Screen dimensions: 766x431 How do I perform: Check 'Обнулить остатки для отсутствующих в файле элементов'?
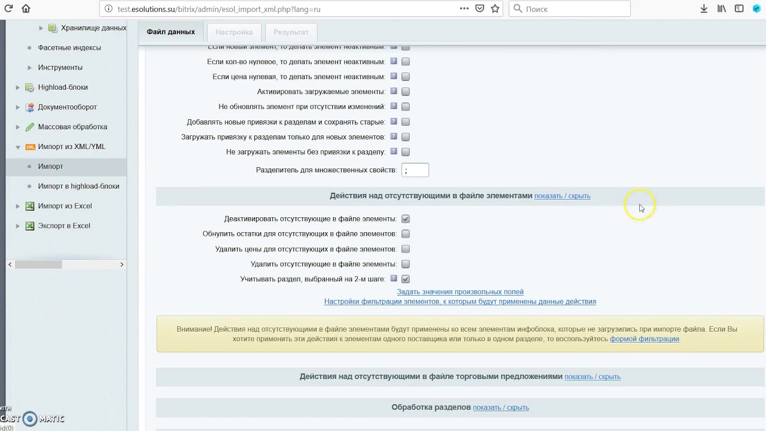point(406,234)
